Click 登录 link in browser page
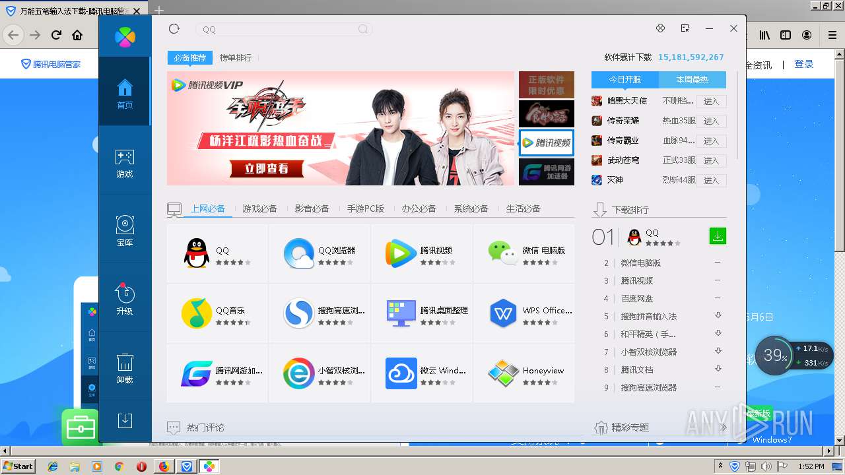The width and height of the screenshot is (845, 475). point(803,64)
